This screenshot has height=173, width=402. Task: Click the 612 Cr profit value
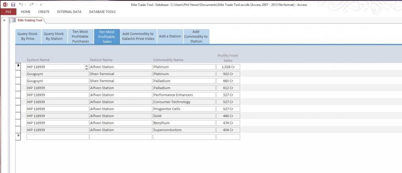228,88
